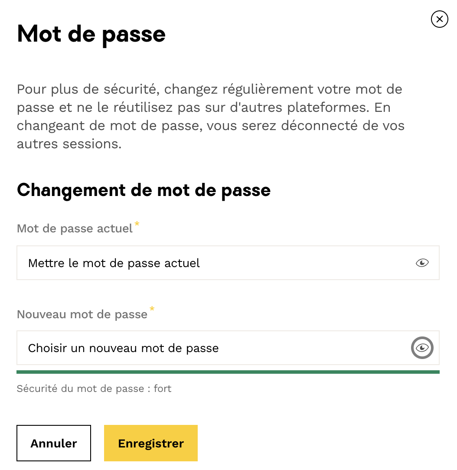Save changes with the Enregistrer button
The width and height of the screenshot is (457, 470).
pyautogui.click(x=151, y=443)
